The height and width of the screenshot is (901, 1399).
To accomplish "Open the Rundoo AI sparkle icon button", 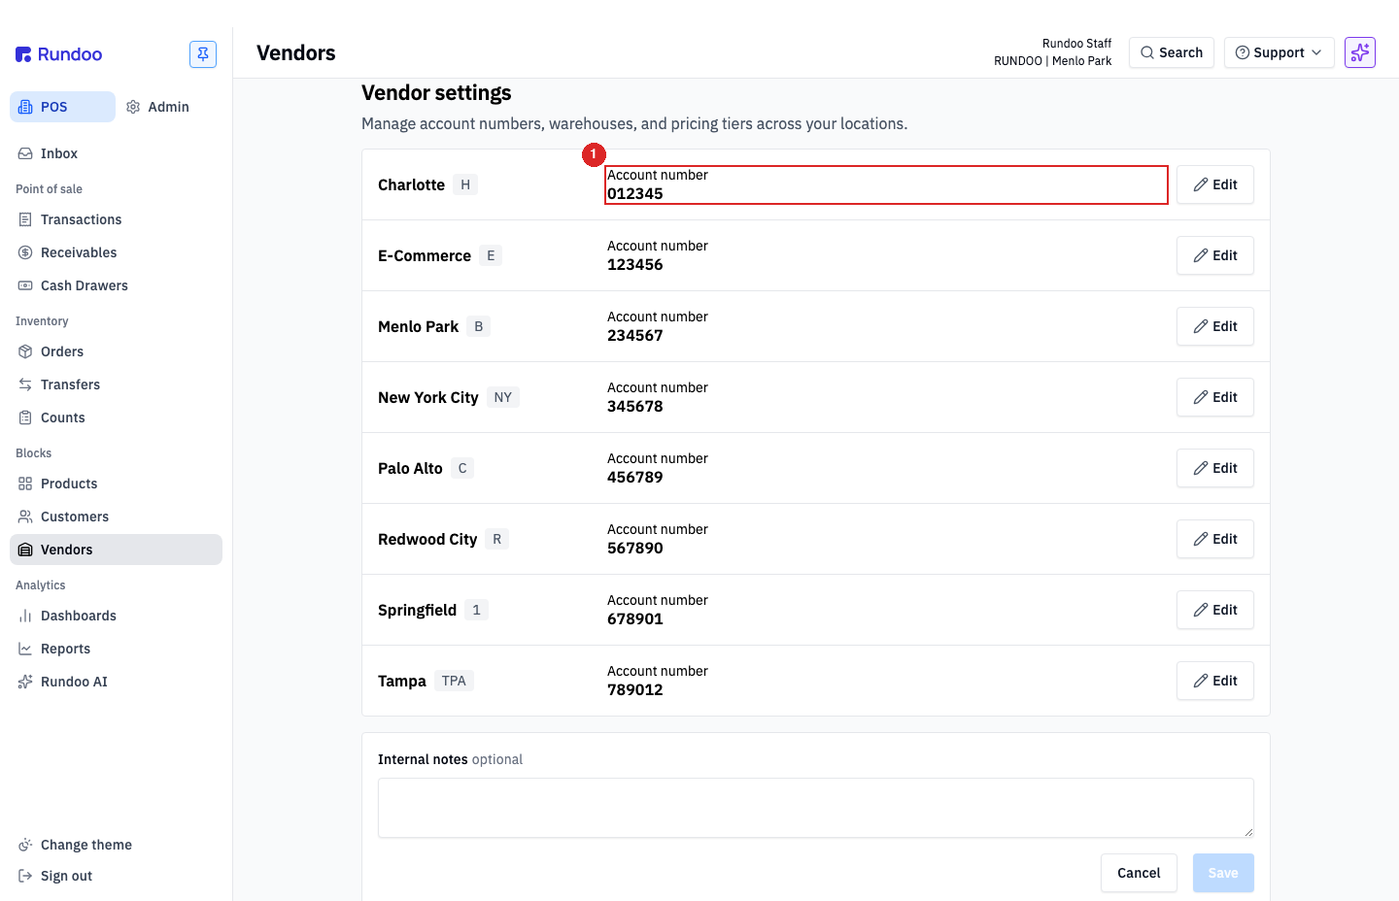I will pos(1360,52).
